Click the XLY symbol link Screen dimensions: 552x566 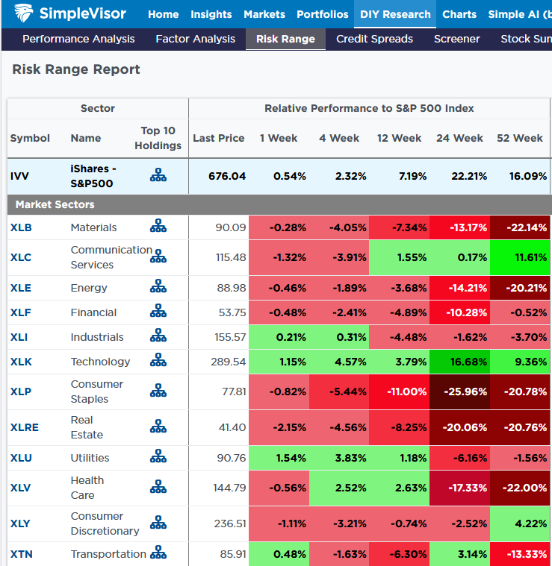point(21,523)
